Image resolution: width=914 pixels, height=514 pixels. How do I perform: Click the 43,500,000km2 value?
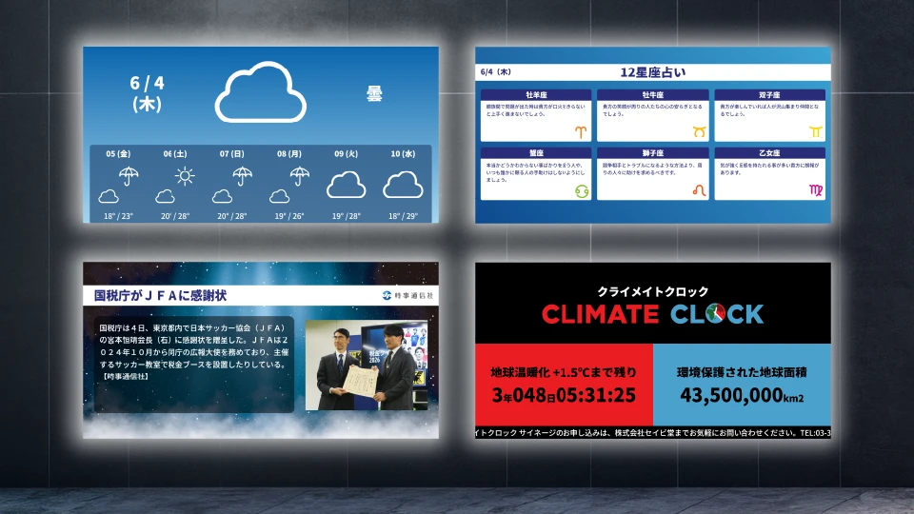pos(742,395)
